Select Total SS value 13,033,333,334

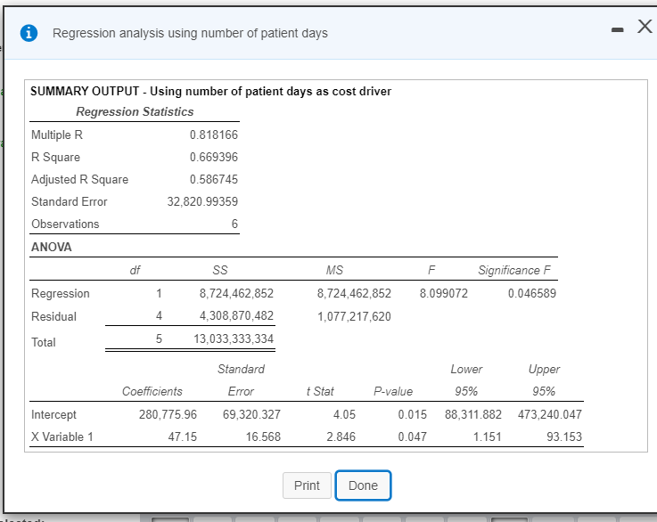234,338
